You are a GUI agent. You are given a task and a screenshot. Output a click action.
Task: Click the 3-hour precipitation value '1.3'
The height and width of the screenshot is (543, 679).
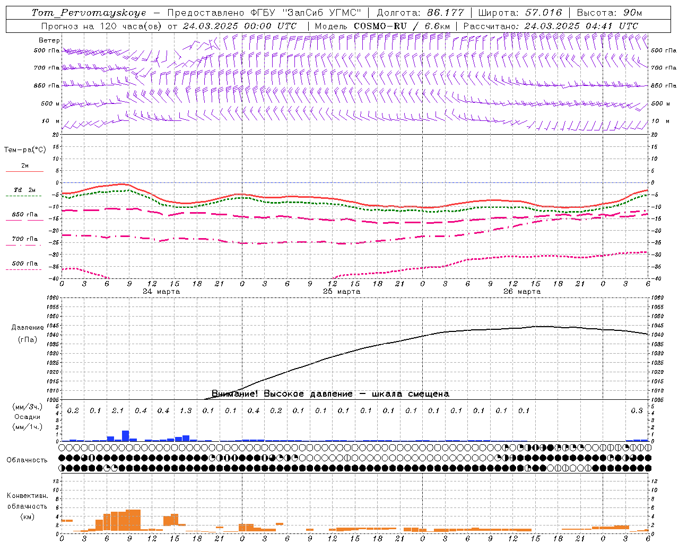(186, 411)
